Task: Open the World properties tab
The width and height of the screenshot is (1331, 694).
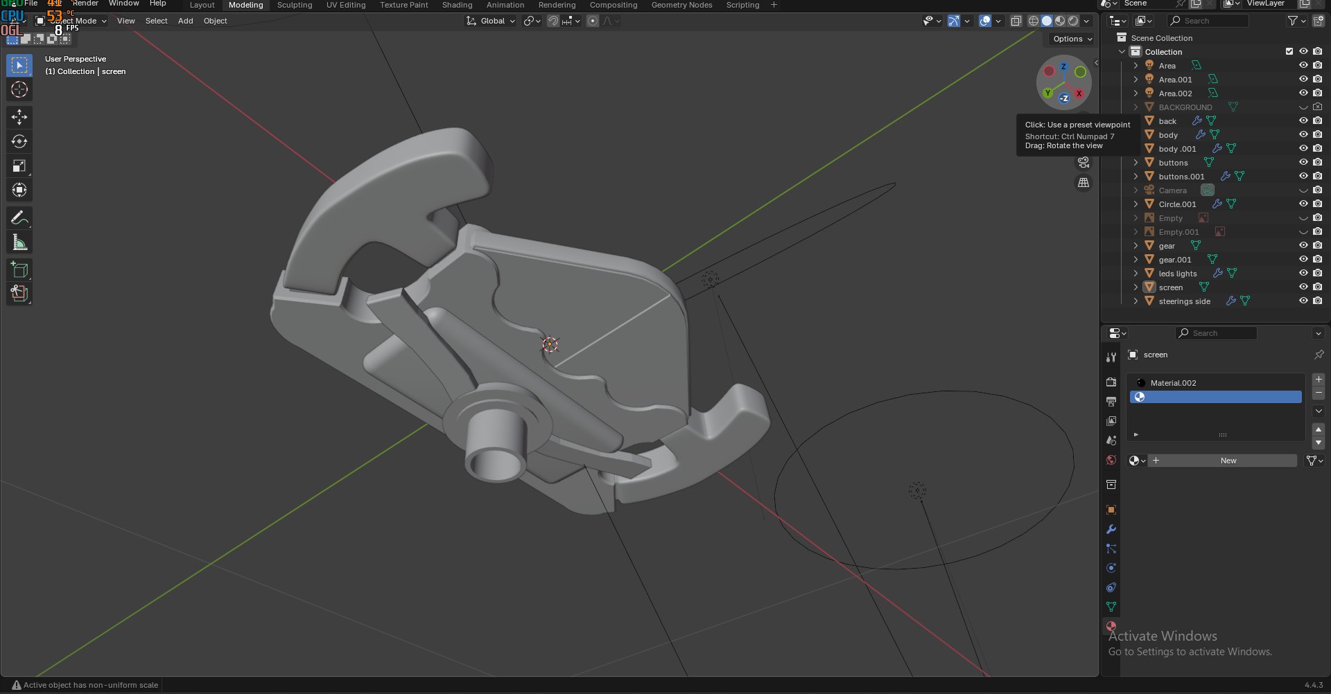Action: (x=1111, y=460)
